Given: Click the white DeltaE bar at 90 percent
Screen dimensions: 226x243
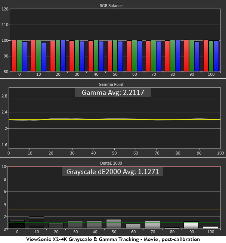Looking at the screenshot, I should click(x=191, y=225).
